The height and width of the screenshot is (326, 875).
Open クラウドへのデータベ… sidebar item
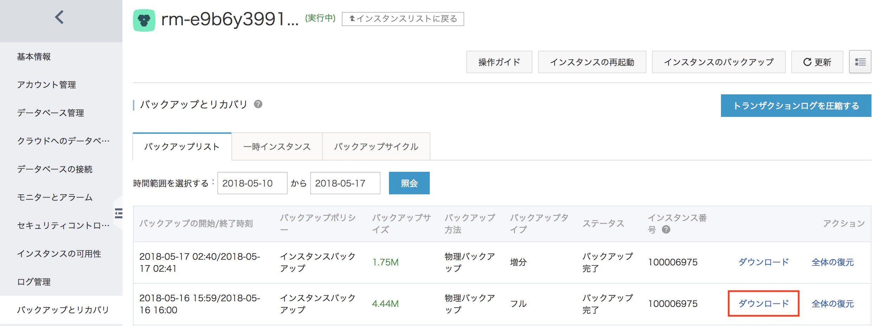pyautogui.click(x=61, y=141)
